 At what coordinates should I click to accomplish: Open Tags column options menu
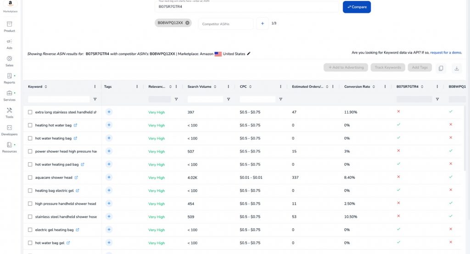[137, 87]
